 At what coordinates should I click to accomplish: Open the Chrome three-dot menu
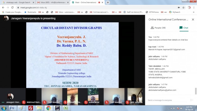(x=194, y=8)
